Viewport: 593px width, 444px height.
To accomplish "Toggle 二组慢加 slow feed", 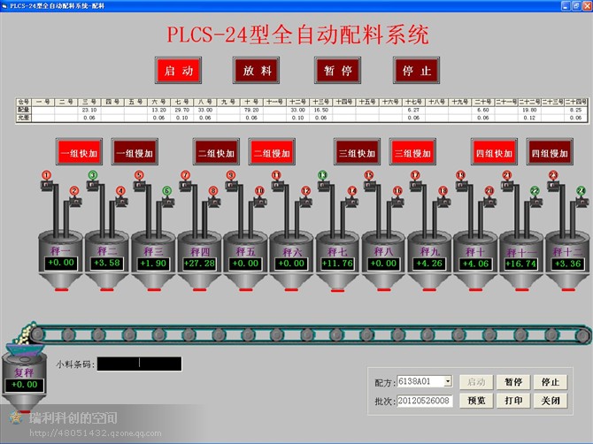I will tap(271, 152).
